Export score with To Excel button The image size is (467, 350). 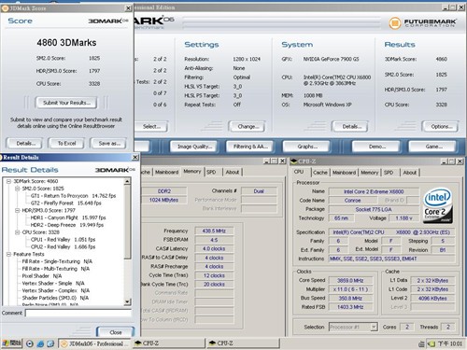tap(66, 144)
